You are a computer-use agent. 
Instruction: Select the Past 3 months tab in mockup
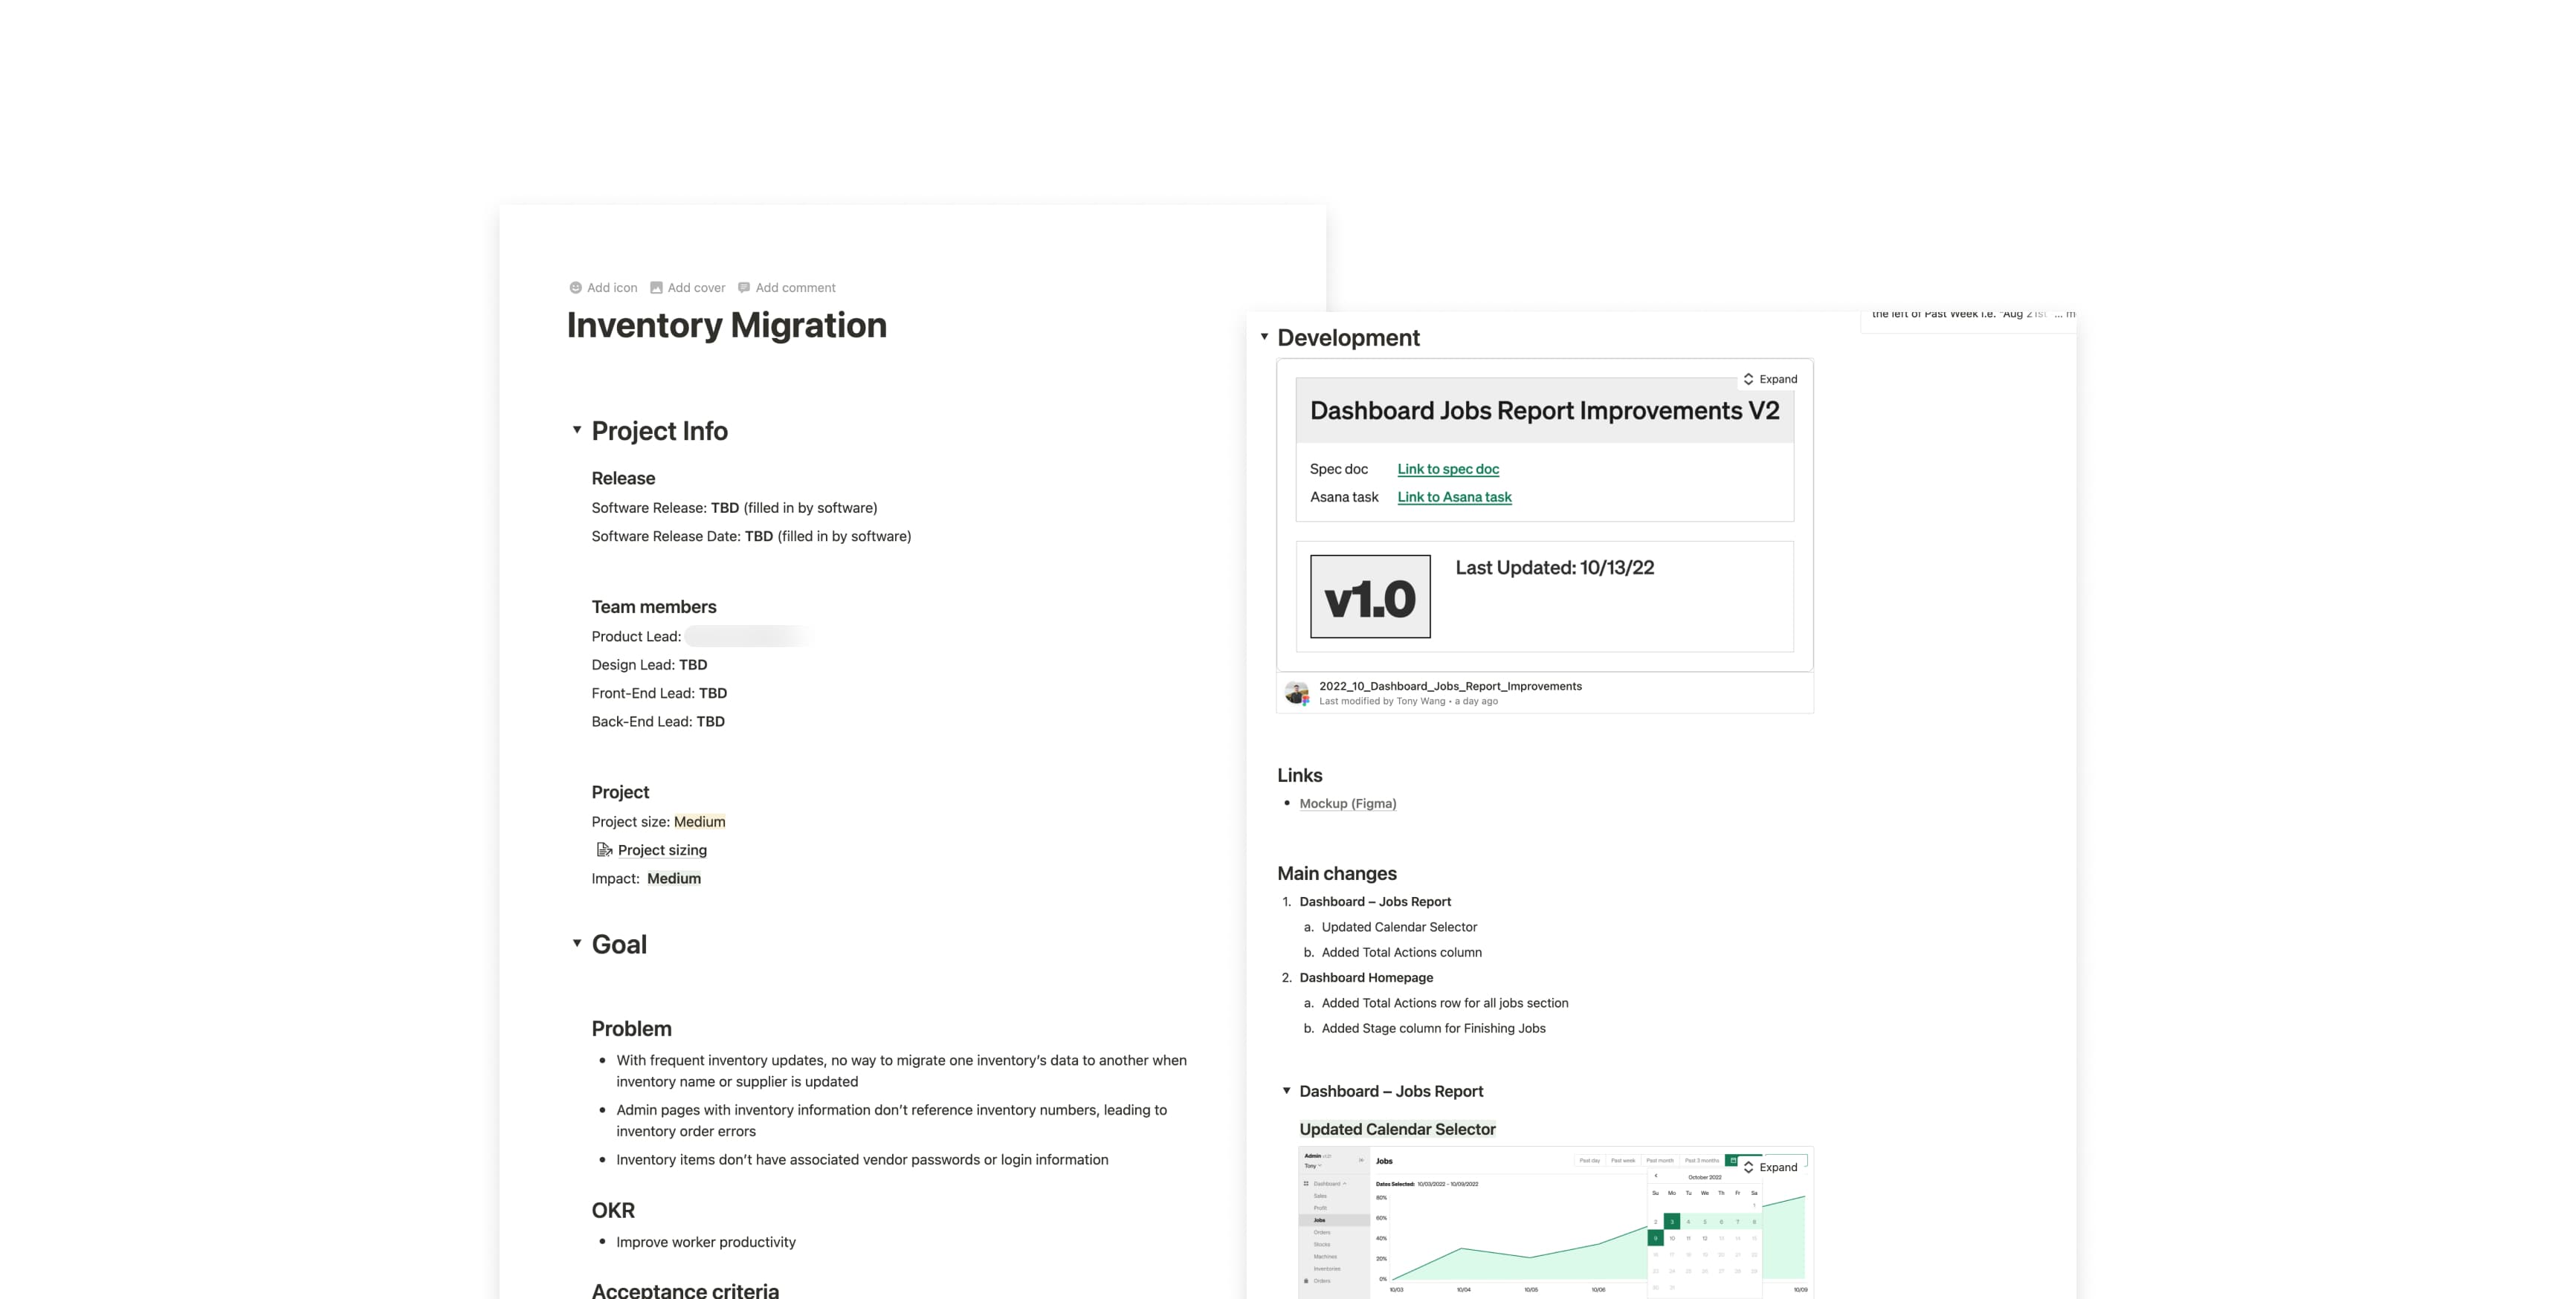pos(1702,1160)
